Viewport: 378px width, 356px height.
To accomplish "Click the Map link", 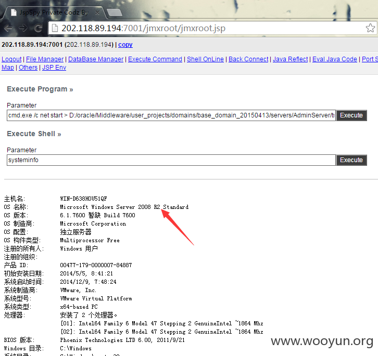I will tap(8, 68).
